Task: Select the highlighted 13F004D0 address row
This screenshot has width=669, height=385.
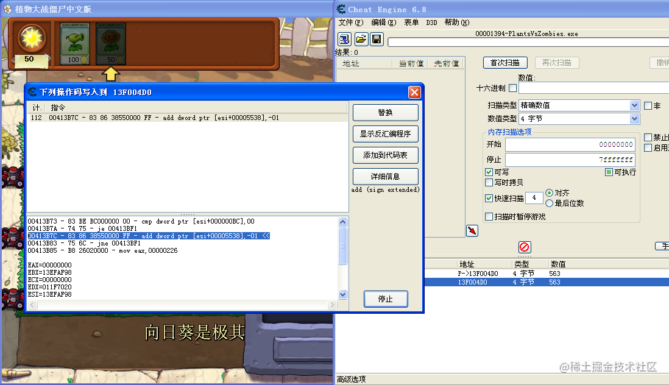Action: tap(546, 282)
